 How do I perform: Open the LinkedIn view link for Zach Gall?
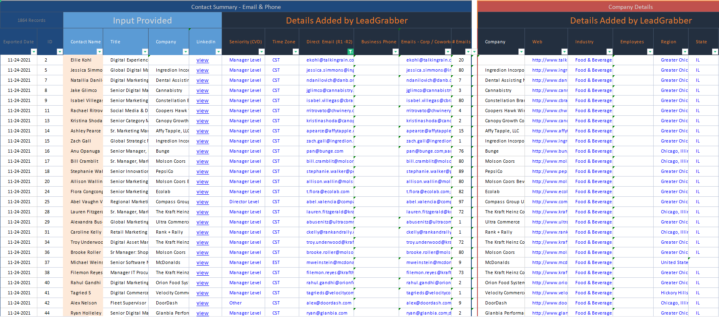(203, 141)
